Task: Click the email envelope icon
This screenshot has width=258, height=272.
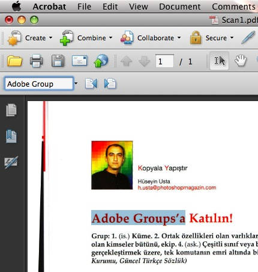Action: pyautogui.click(x=79, y=61)
